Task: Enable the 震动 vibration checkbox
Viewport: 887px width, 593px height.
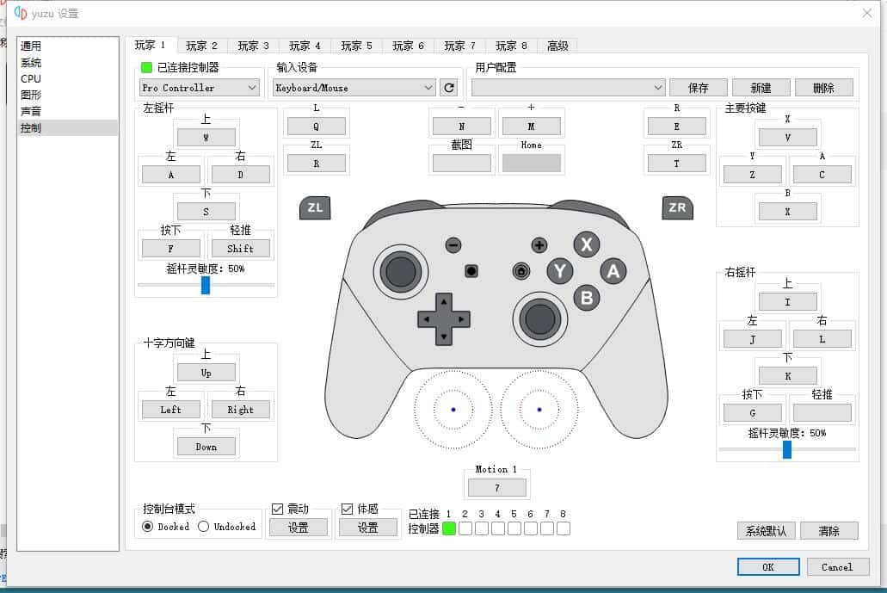Action: 277,510
